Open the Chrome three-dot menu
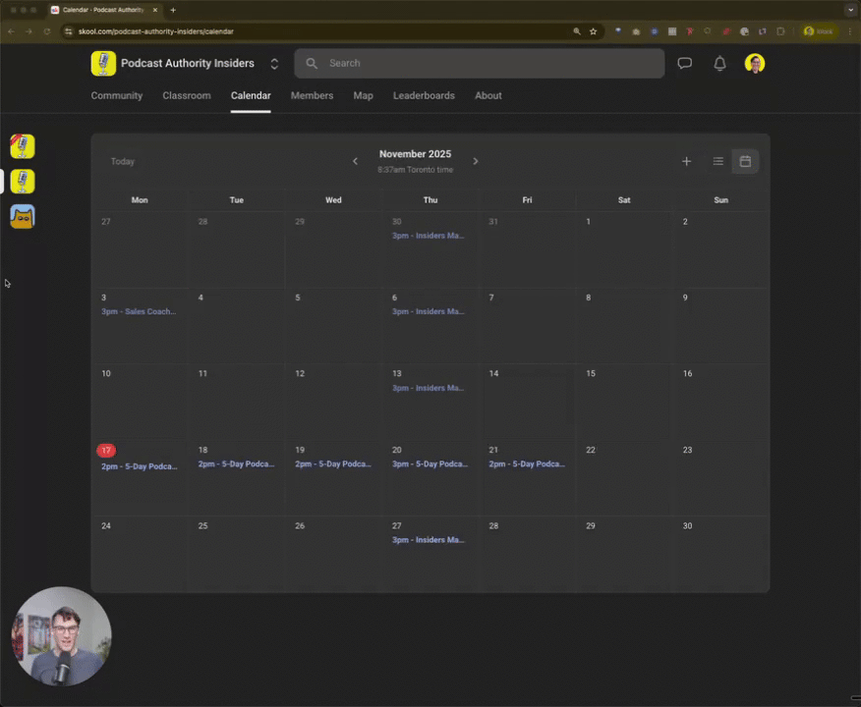Screen dimensions: 861x707 point(850,31)
